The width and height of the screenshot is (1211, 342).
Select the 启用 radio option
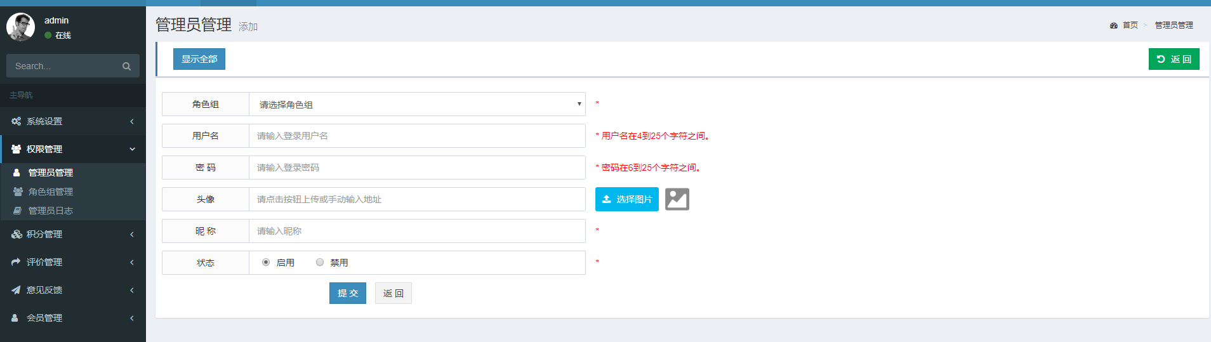[x=266, y=262]
